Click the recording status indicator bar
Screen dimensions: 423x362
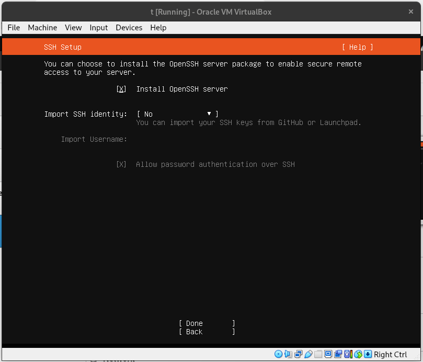(x=338, y=355)
